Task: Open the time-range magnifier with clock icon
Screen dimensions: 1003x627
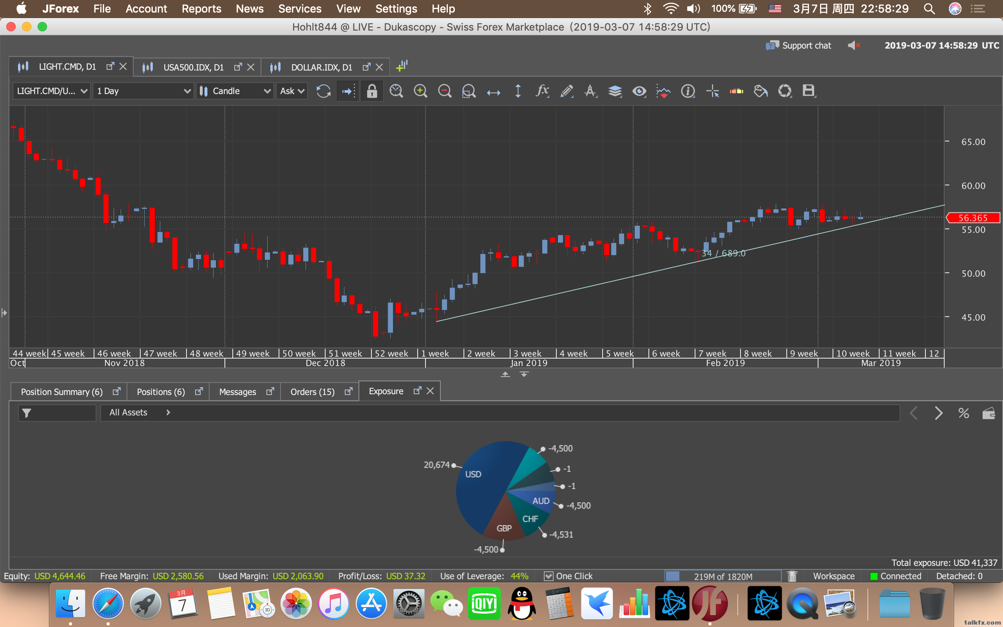Action: coord(396,91)
